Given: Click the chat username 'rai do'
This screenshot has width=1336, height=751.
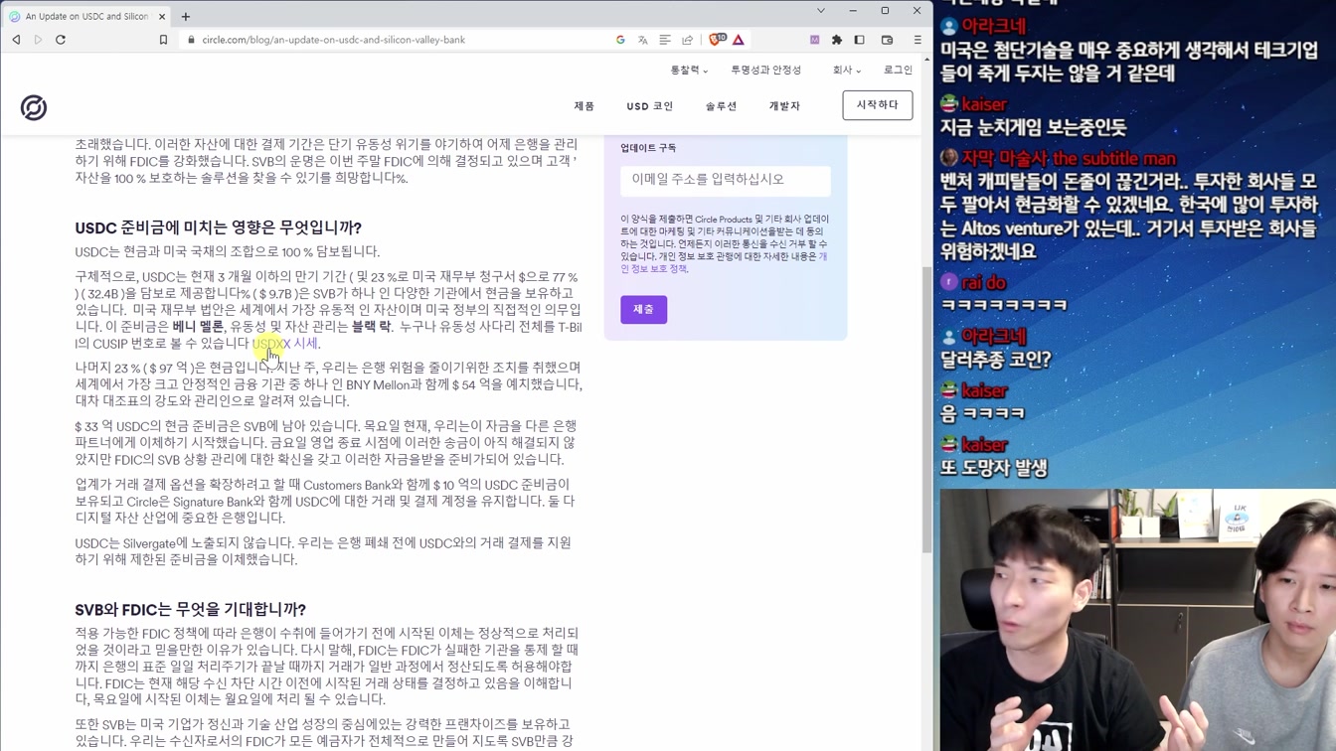Looking at the screenshot, I should pos(984,283).
